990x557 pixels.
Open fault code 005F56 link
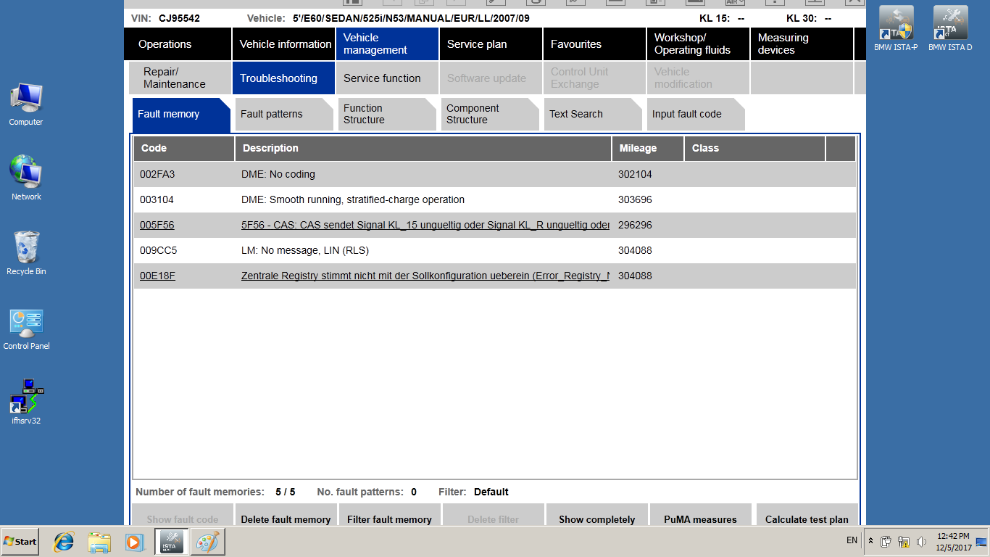(157, 226)
